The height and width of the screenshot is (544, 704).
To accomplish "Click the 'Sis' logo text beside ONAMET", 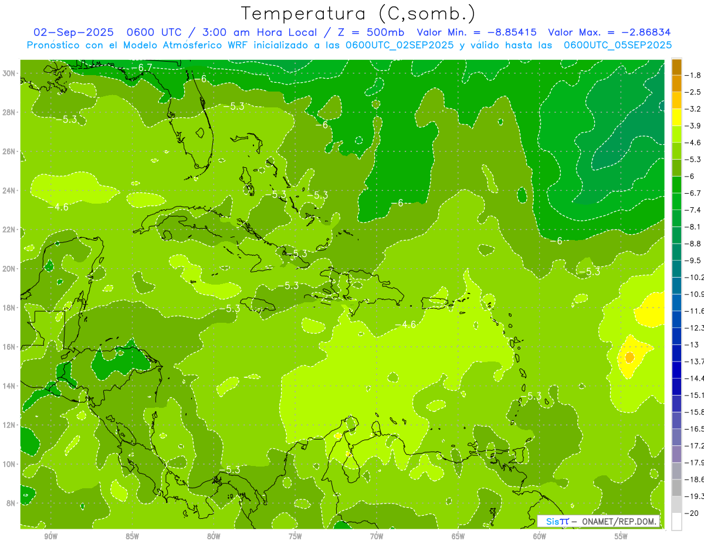I will coord(552,521).
